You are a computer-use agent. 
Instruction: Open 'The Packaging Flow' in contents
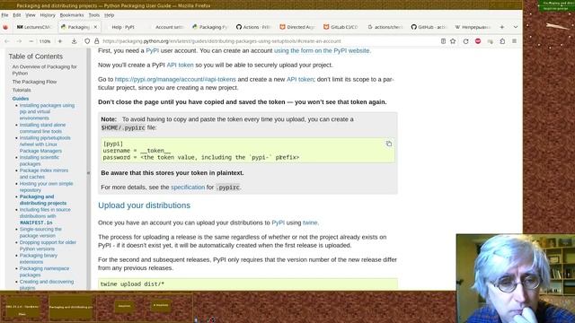click(x=34, y=82)
